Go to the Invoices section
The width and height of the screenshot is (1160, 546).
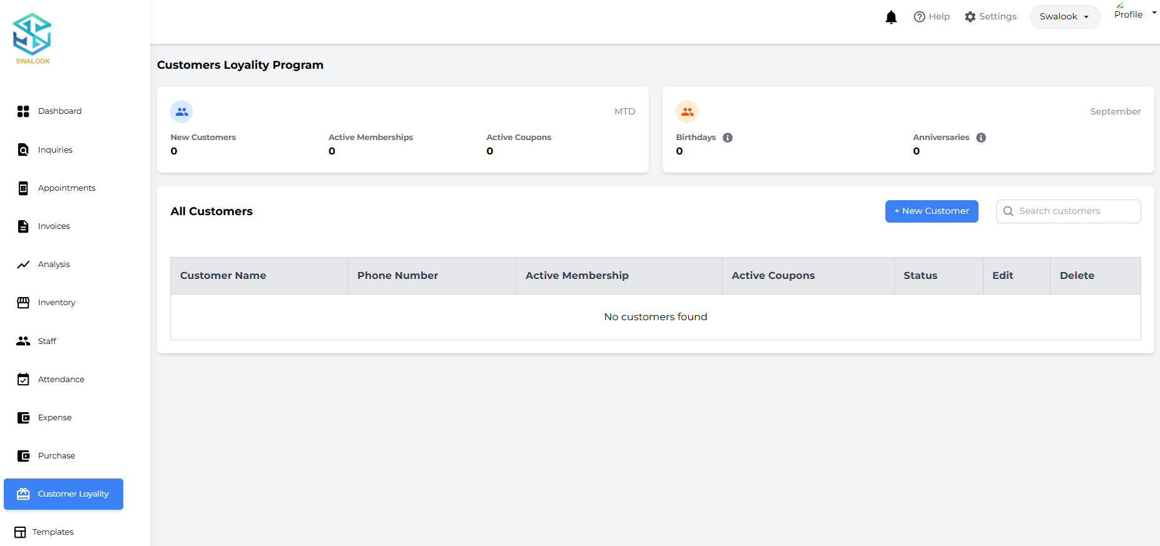(x=54, y=226)
